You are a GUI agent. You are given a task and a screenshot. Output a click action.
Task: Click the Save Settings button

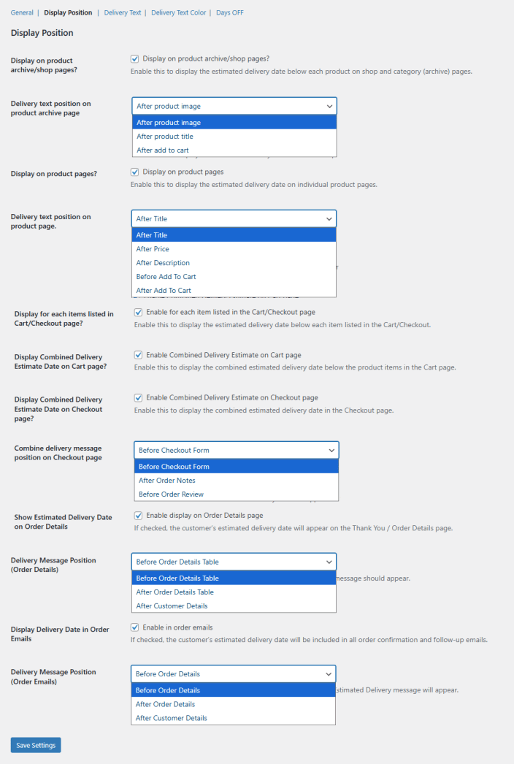[x=36, y=745]
